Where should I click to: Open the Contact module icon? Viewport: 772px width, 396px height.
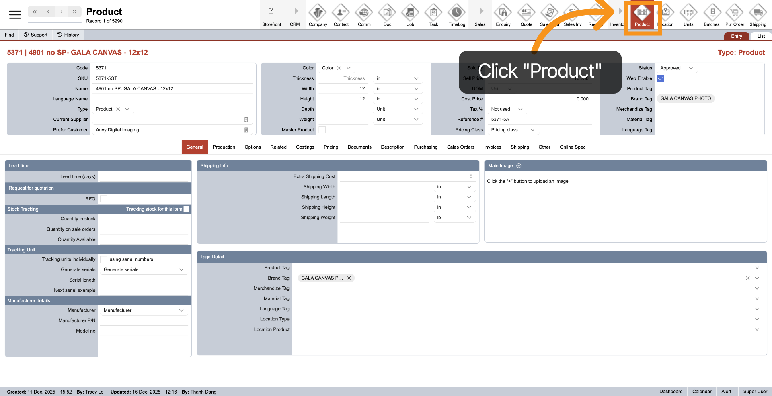[341, 13]
